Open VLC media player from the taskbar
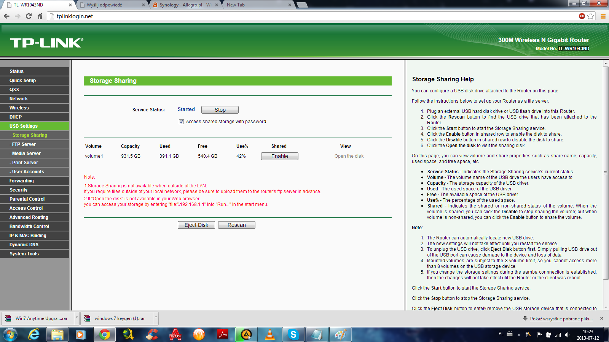This screenshot has height=342, width=609. (269, 334)
